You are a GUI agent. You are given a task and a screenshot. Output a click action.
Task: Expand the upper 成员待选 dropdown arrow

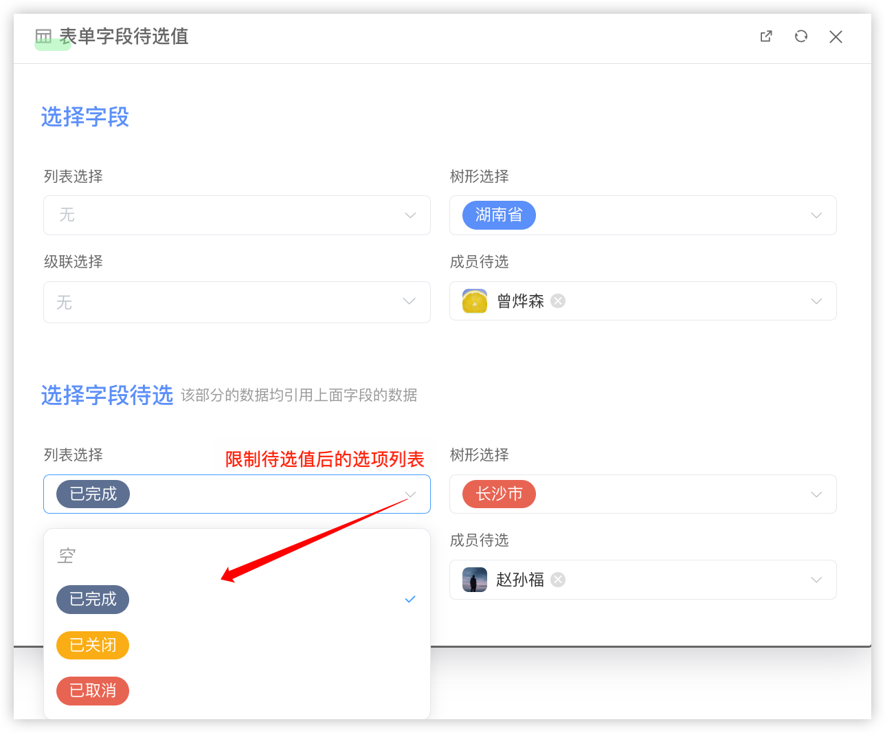pyautogui.click(x=816, y=301)
